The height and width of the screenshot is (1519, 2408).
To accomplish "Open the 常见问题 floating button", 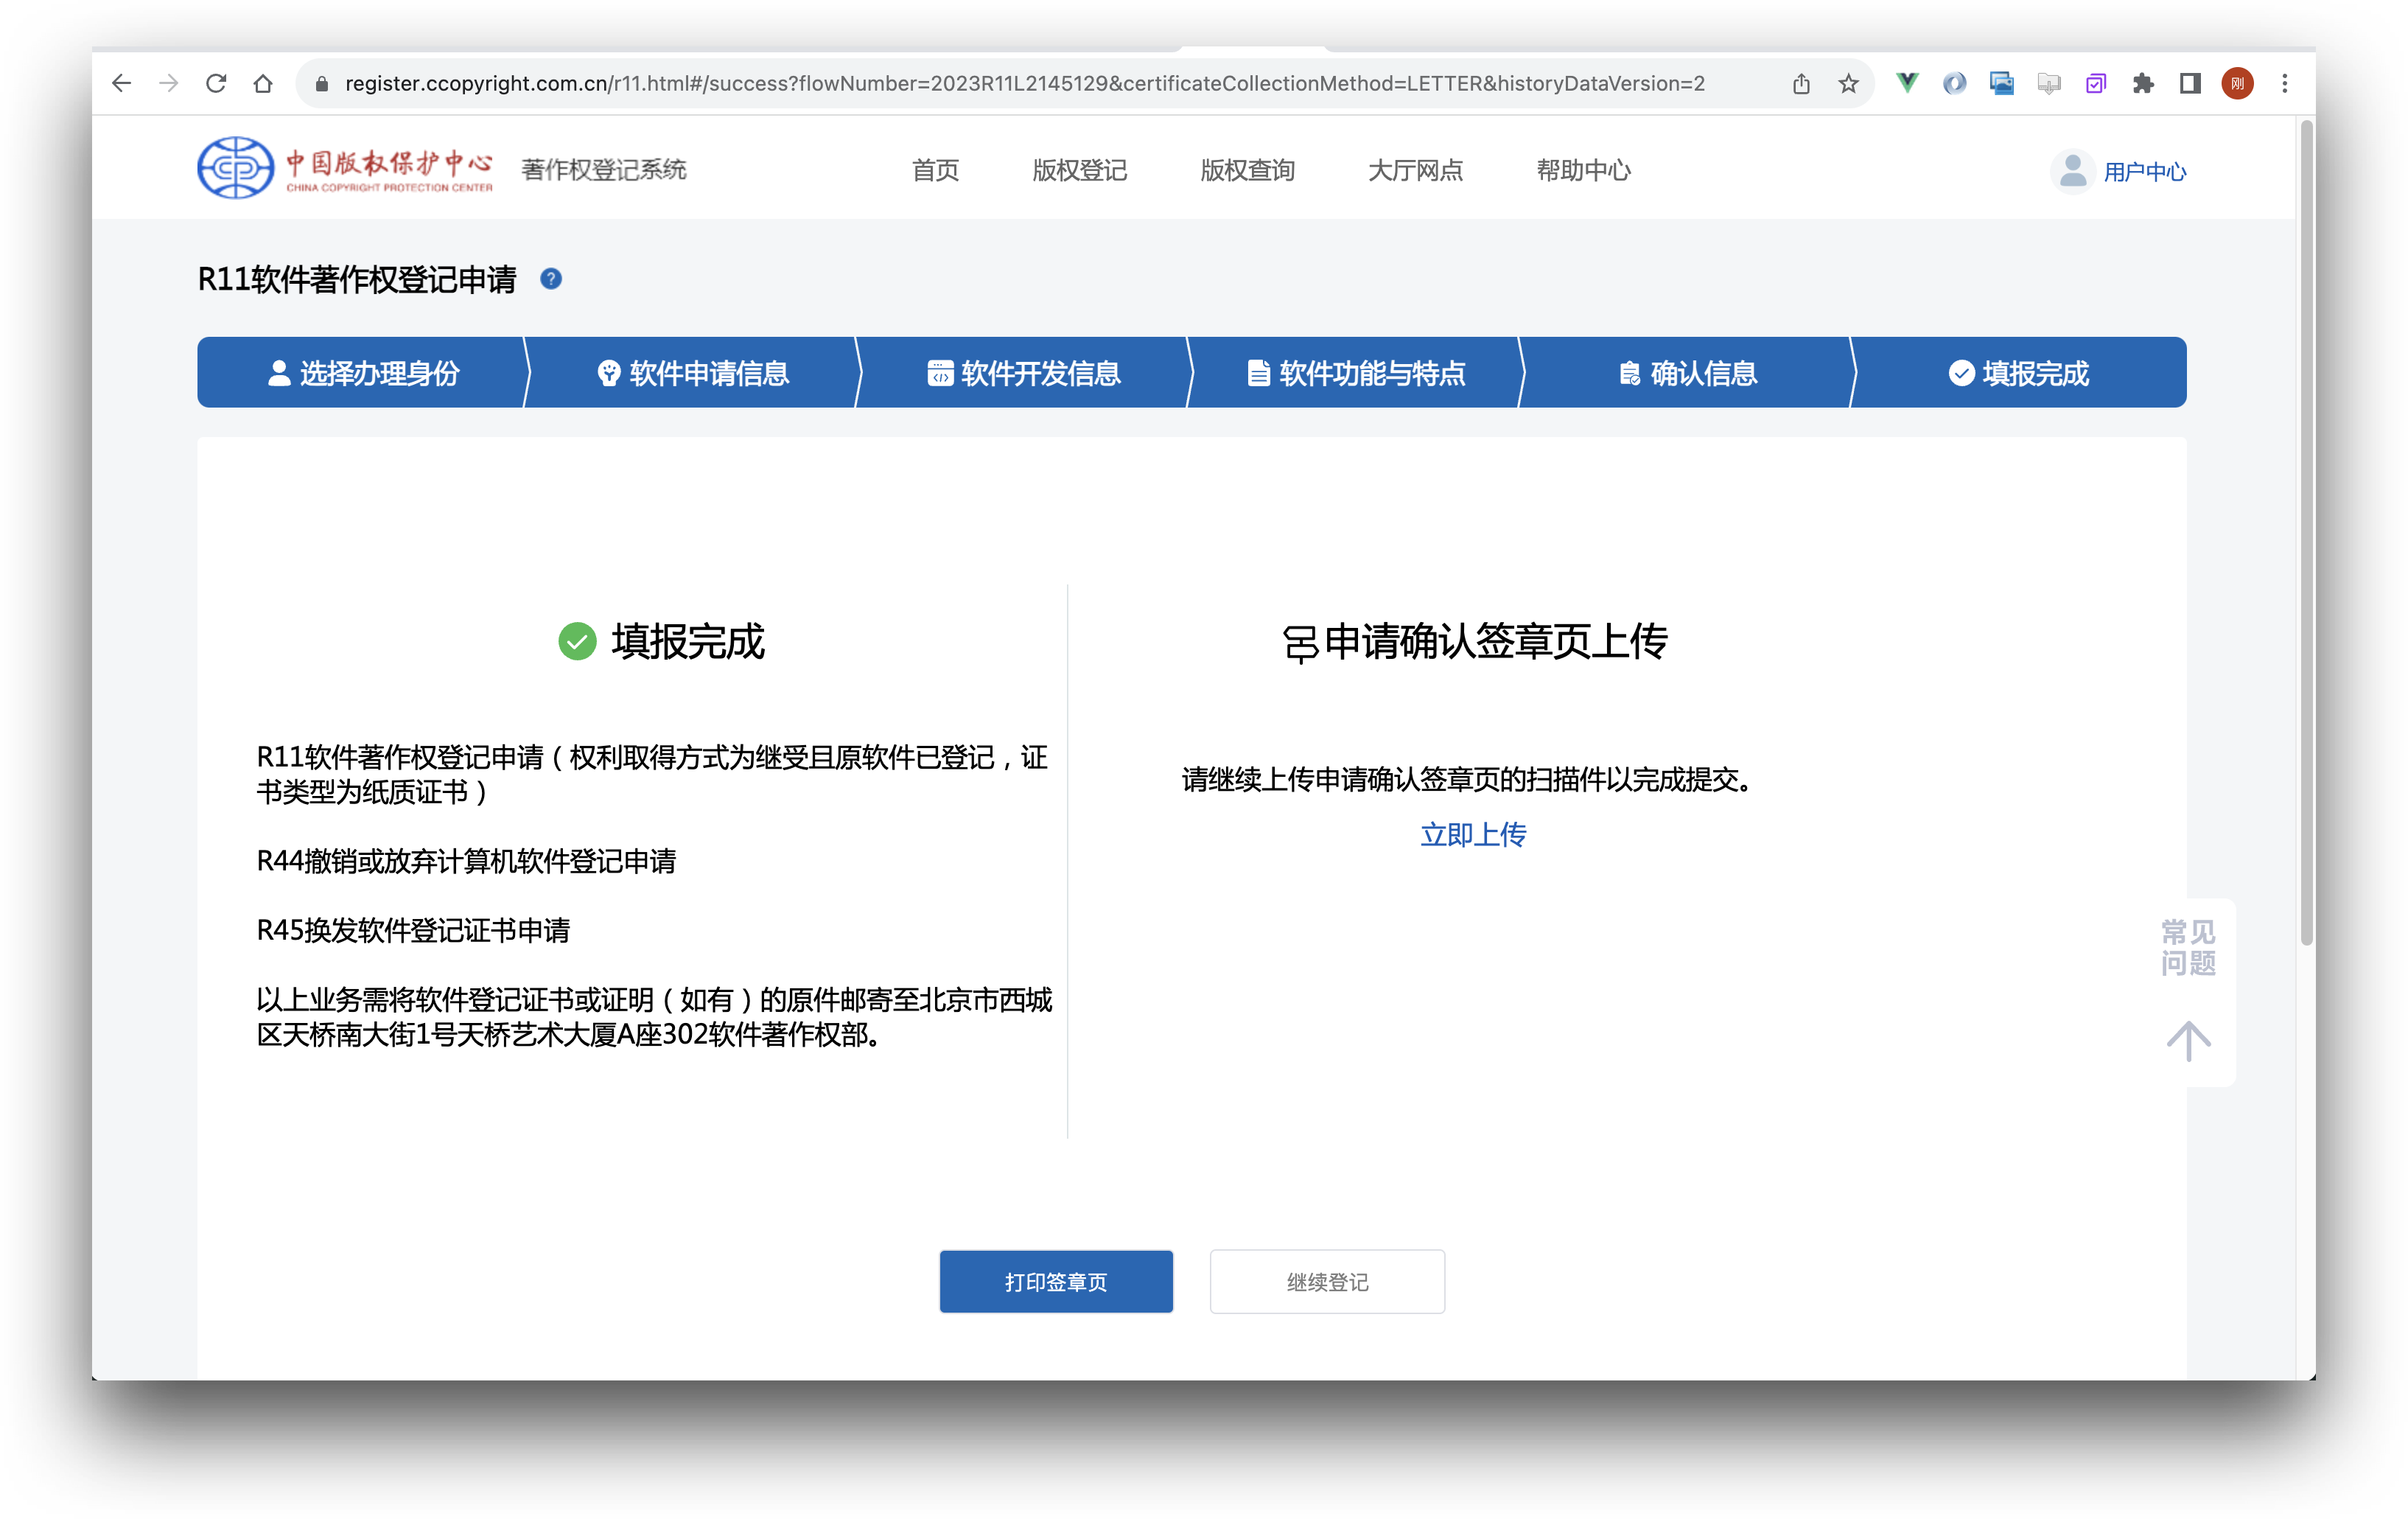I will [2188, 947].
